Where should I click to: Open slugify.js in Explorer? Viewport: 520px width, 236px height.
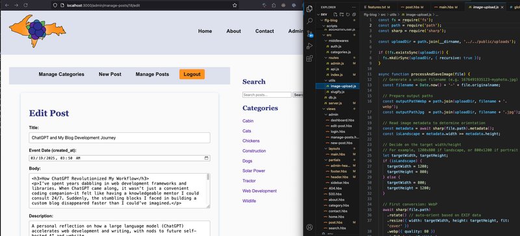click(x=338, y=91)
